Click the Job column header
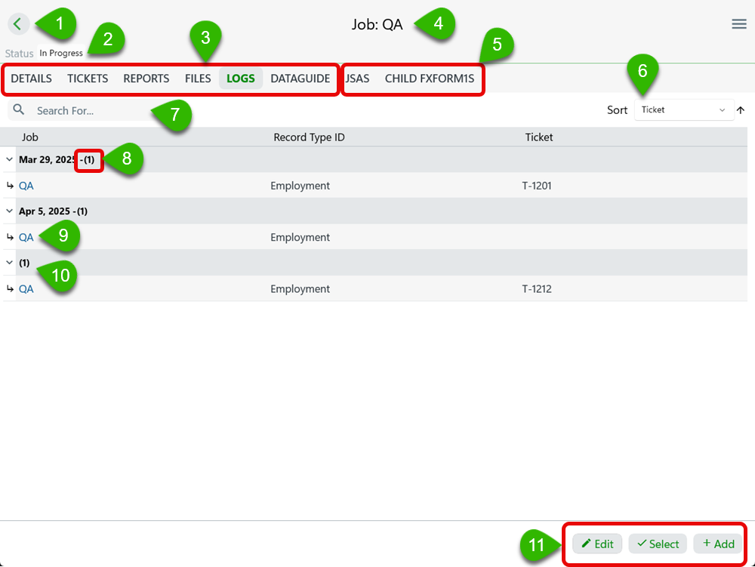The image size is (755, 567). click(x=30, y=137)
